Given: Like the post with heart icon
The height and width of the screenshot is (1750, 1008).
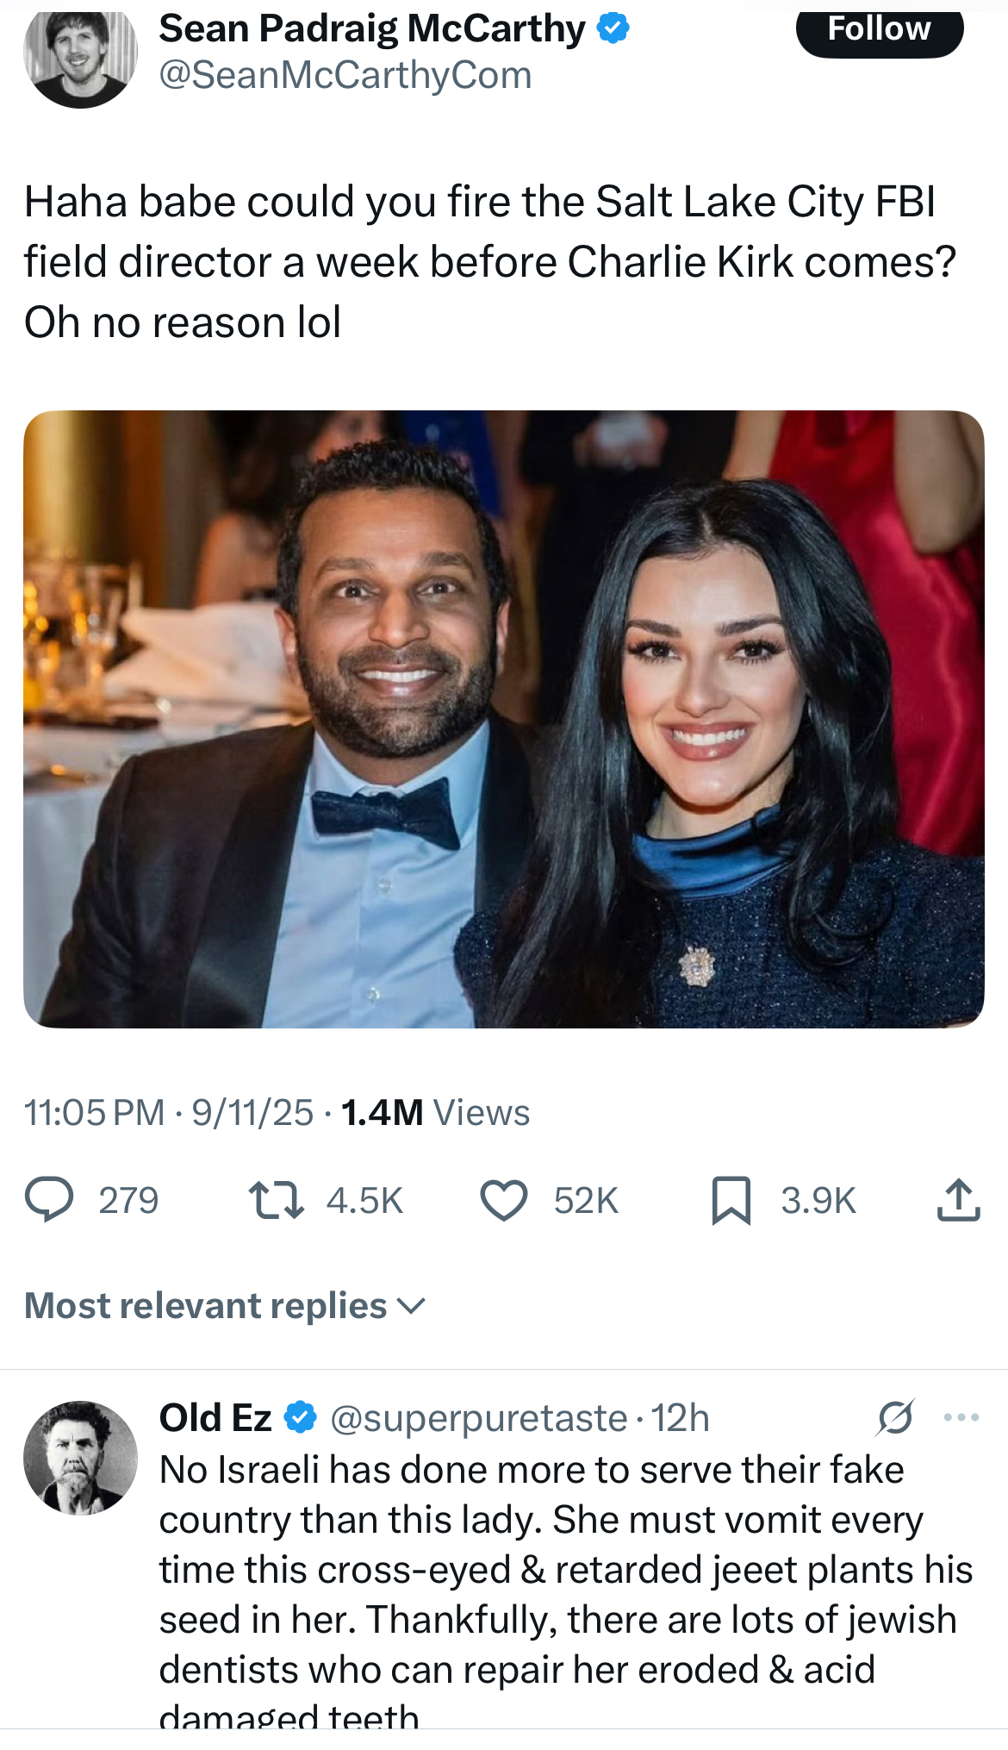Looking at the screenshot, I should pos(503,1200).
